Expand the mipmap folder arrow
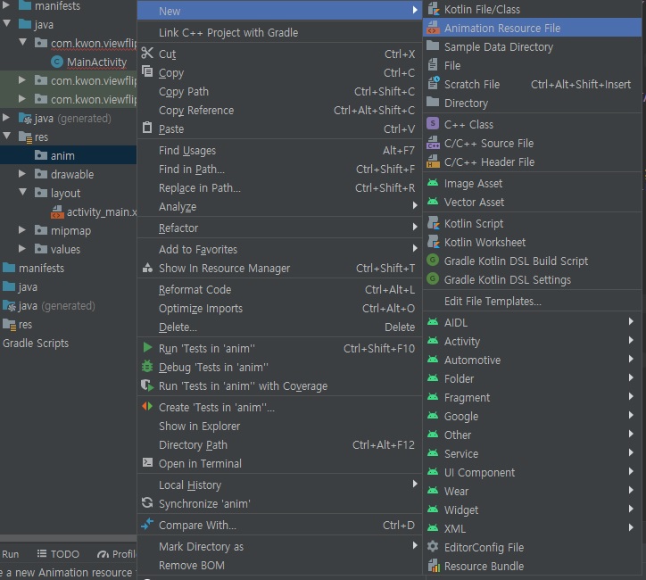This screenshot has height=580, width=646. pos(22,230)
